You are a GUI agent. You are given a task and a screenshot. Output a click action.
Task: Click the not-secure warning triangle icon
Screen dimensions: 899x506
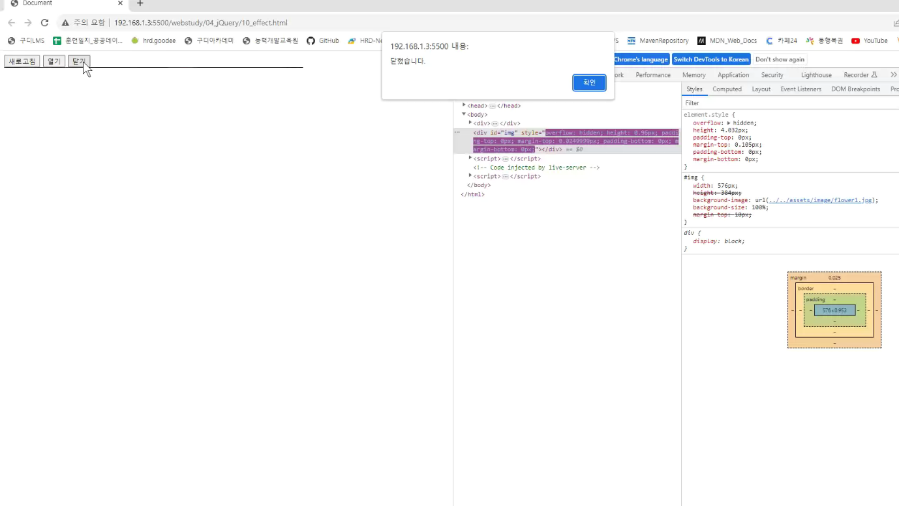(x=65, y=23)
